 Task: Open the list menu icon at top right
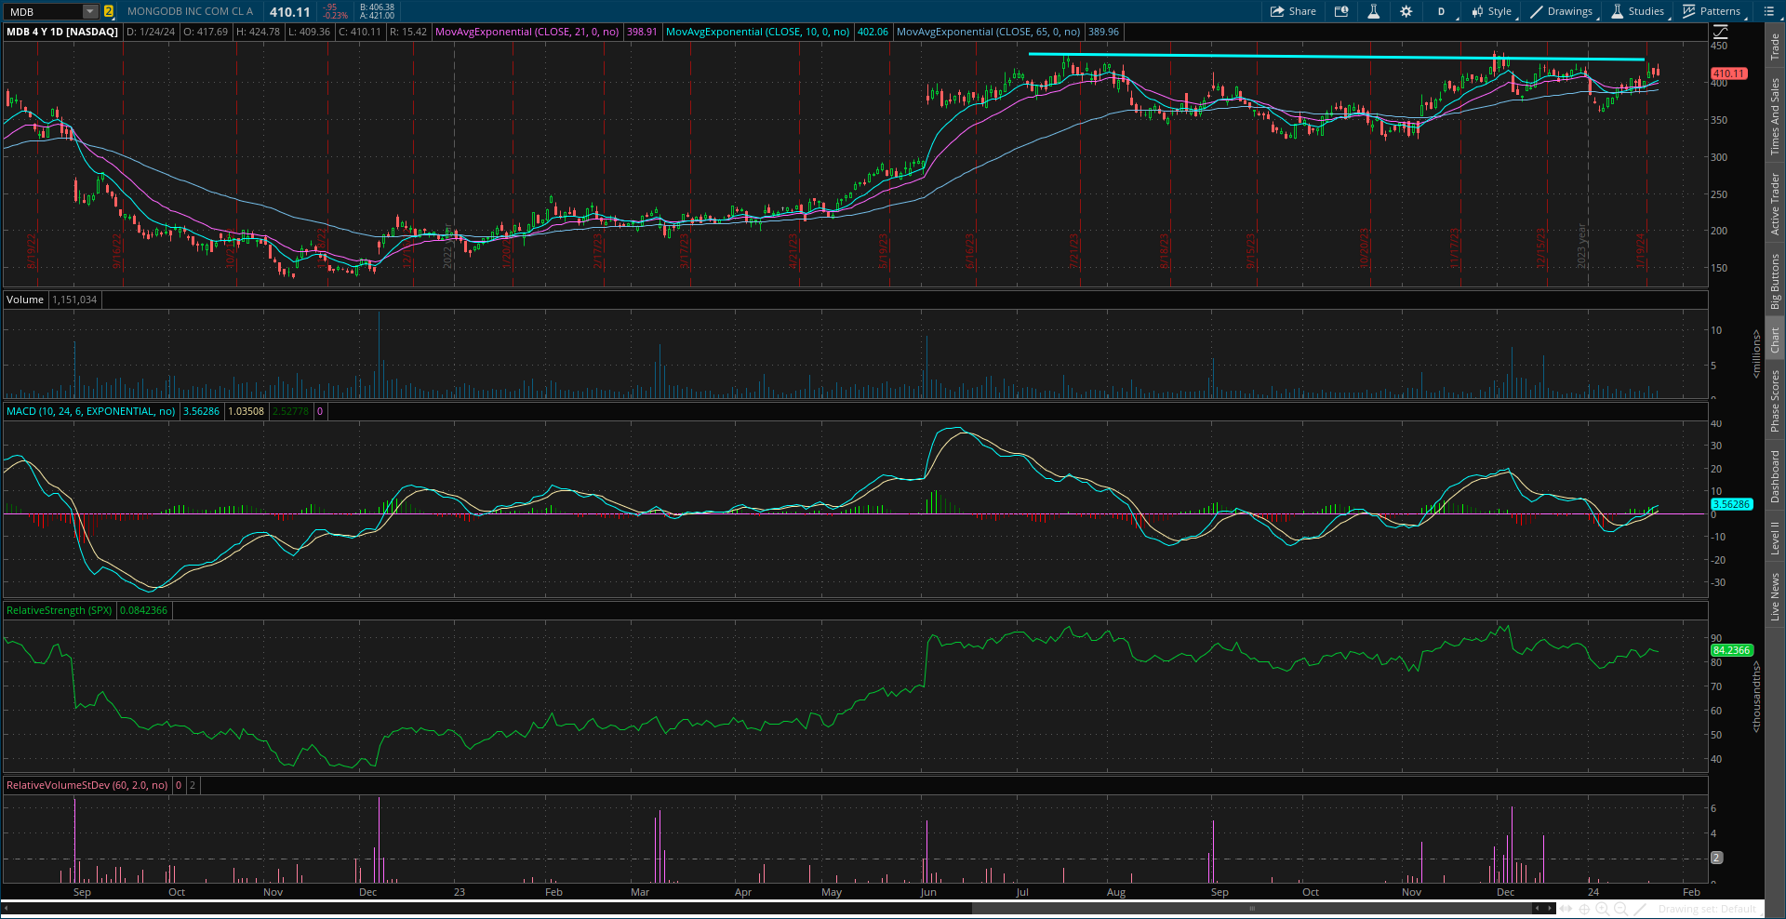pos(1768,11)
